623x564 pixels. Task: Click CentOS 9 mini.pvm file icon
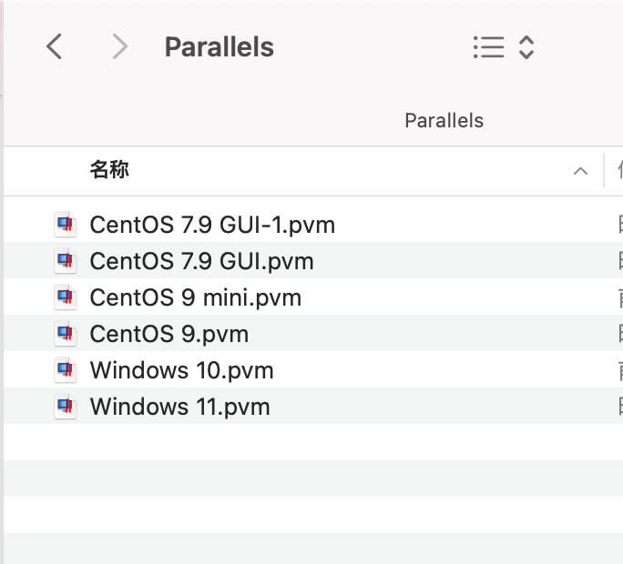point(65,297)
